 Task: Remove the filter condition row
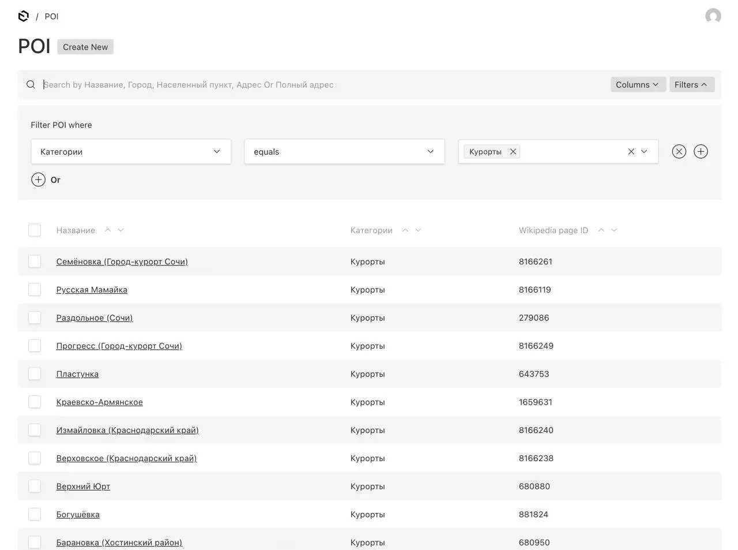pyautogui.click(x=679, y=152)
